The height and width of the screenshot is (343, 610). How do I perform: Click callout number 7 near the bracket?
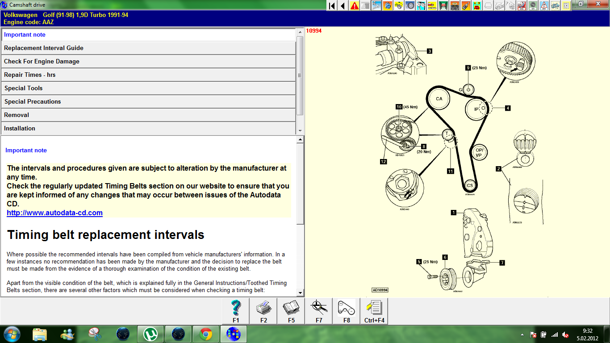pos(502,263)
